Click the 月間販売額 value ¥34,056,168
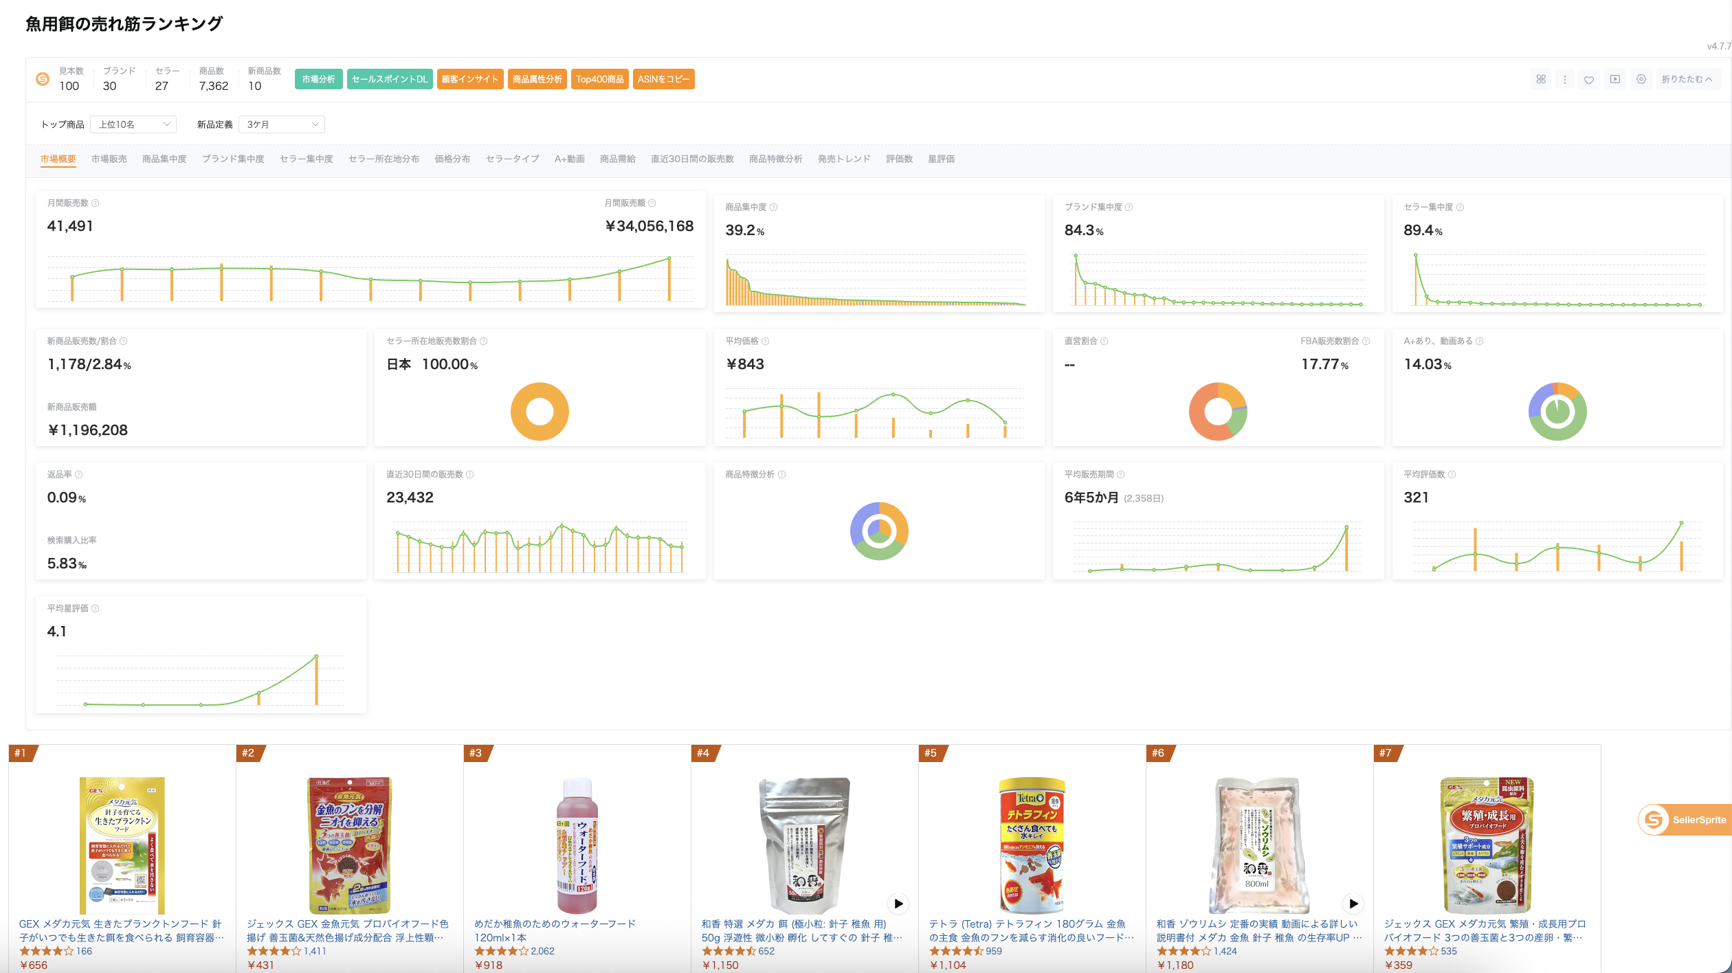Image resolution: width=1732 pixels, height=973 pixels. click(649, 226)
